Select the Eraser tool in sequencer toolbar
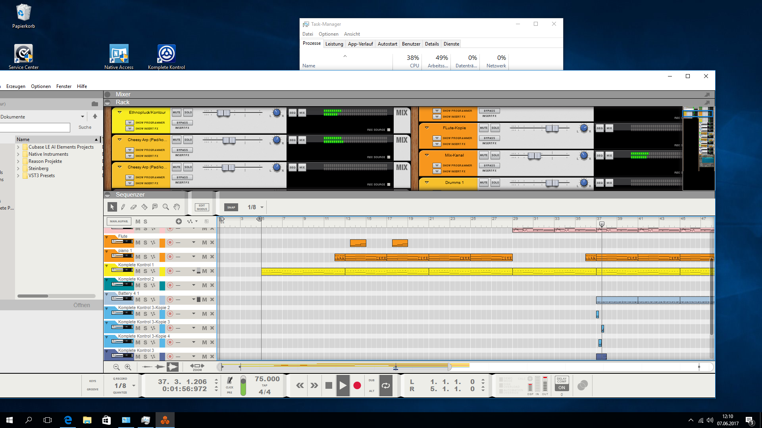This screenshot has width=762, height=428. (x=134, y=207)
